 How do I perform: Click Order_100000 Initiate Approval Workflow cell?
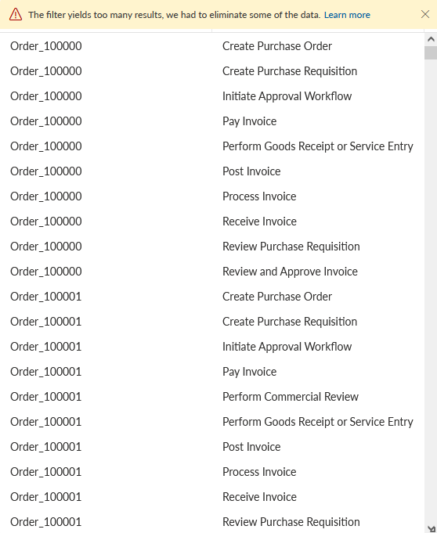pos(287,96)
